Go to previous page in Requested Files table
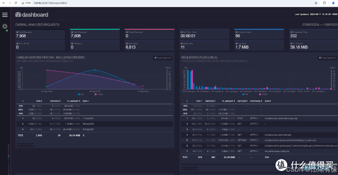The width and height of the screenshot is (338, 175). [188, 168]
